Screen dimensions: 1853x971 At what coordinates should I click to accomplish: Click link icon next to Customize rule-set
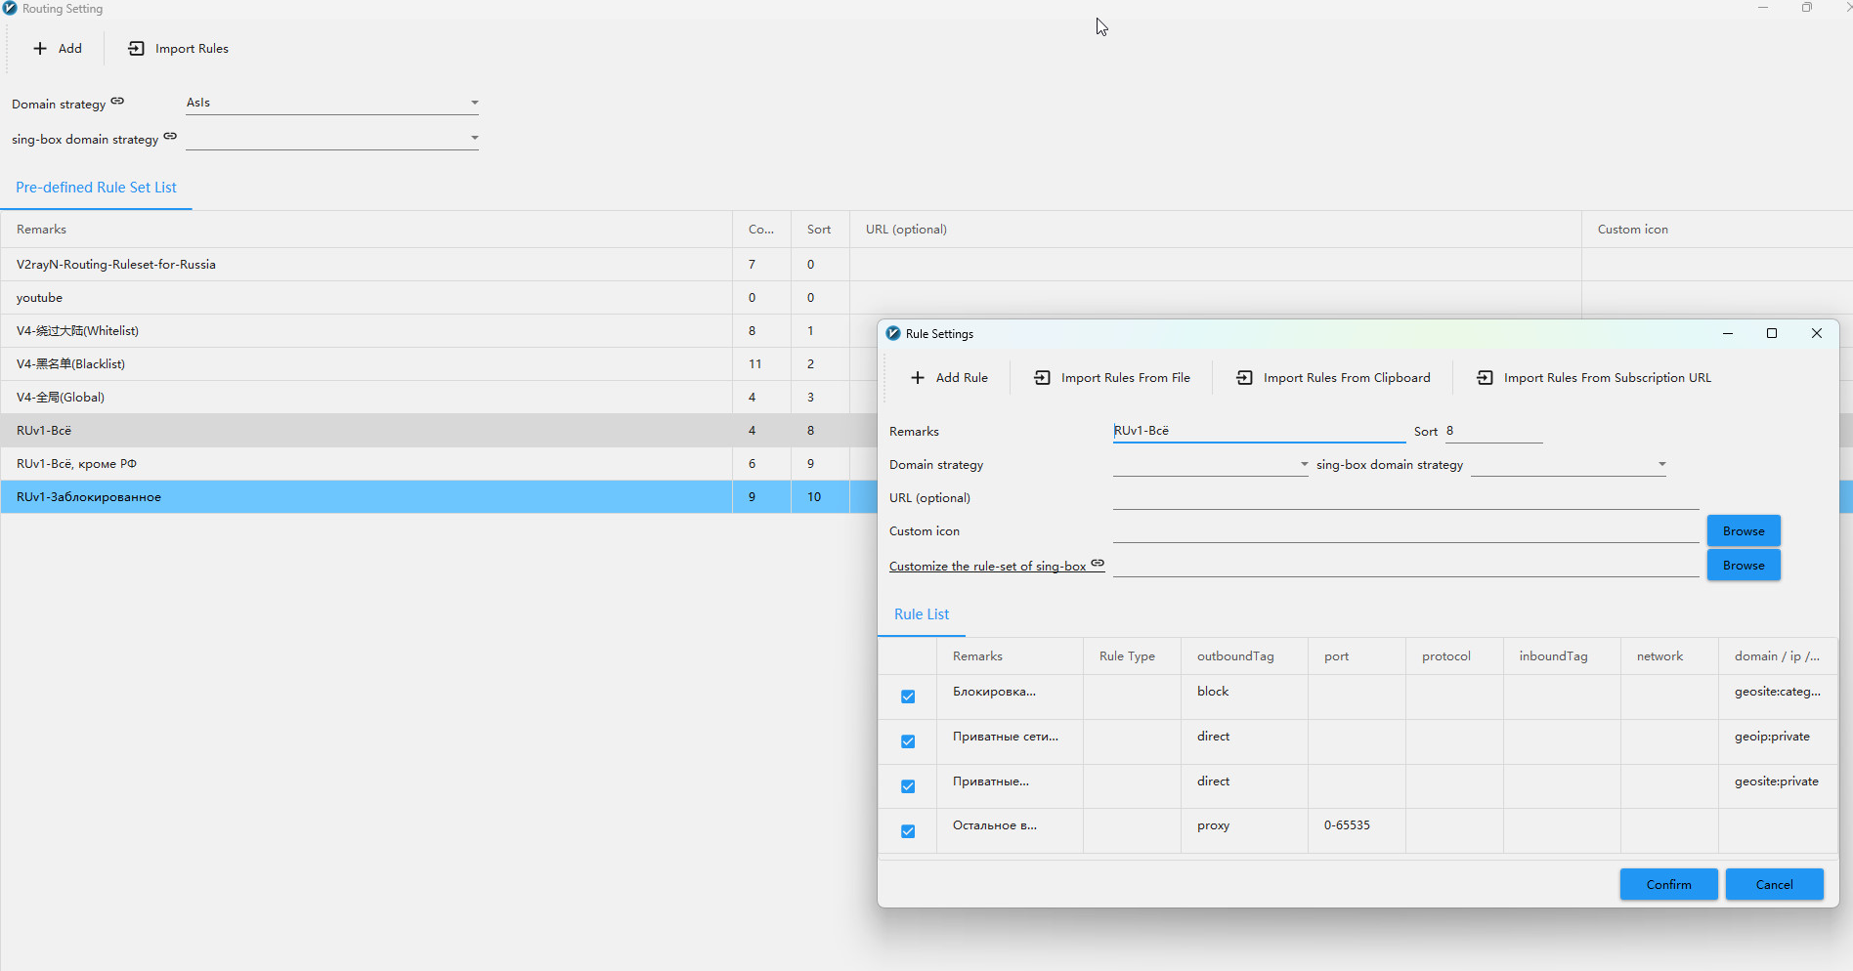click(x=1098, y=563)
